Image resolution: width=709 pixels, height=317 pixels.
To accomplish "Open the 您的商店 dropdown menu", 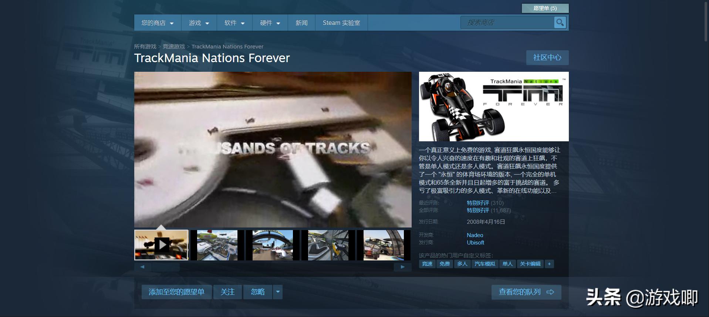I will pyautogui.click(x=158, y=23).
